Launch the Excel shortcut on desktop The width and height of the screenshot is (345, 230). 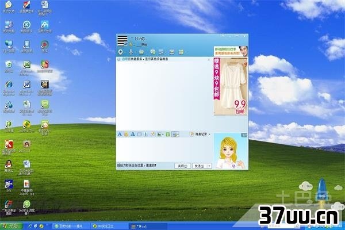tap(26, 68)
